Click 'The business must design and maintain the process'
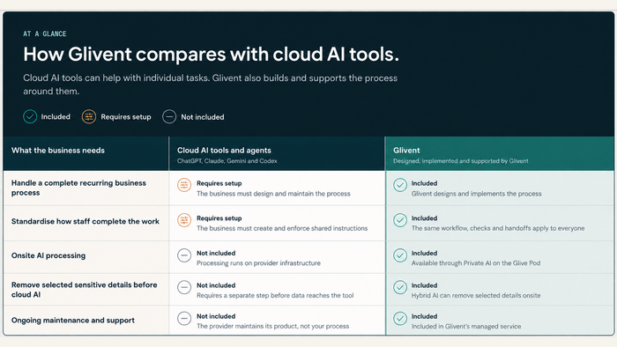The image size is (617, 347). tap(273, 194)
